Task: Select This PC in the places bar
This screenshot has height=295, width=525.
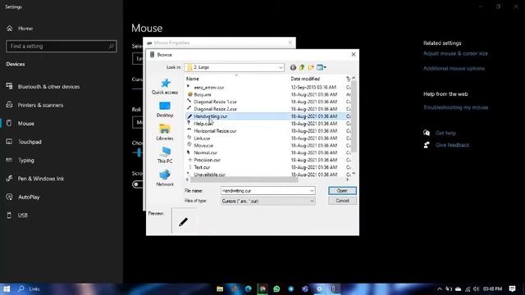Action: [x=165, y=155]
